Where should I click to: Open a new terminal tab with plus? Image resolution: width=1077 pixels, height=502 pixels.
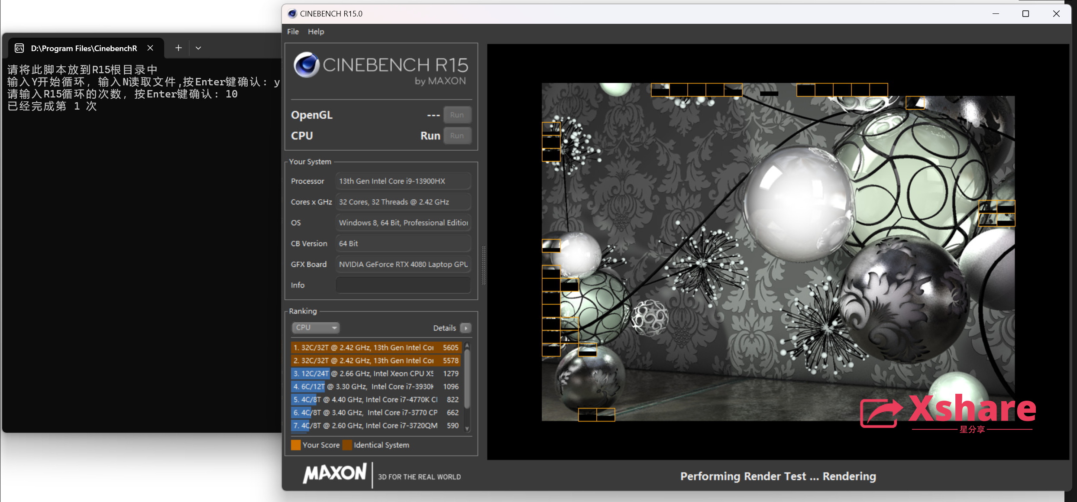(x=178, y=48)
